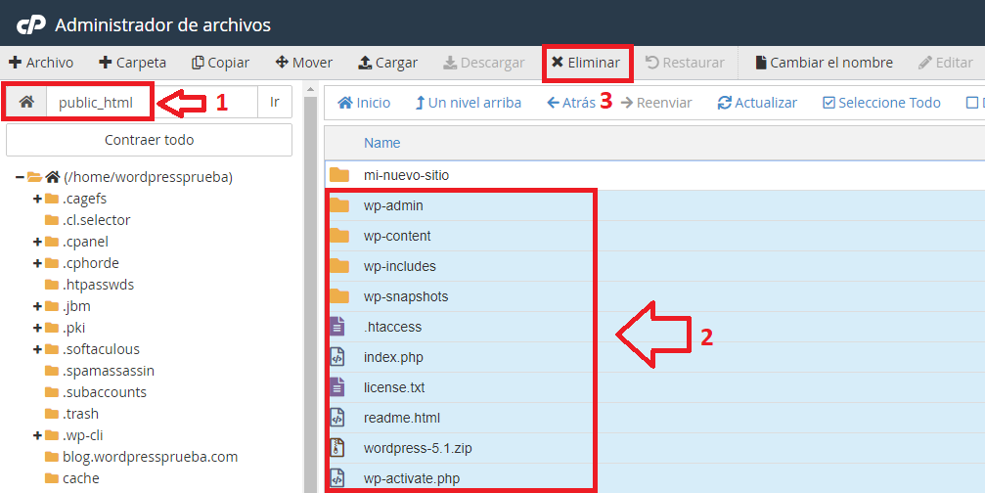Collapse the /home/wordpressprueba root node
The height and width of the screenshot is (493, 985).
click(20, 177)
